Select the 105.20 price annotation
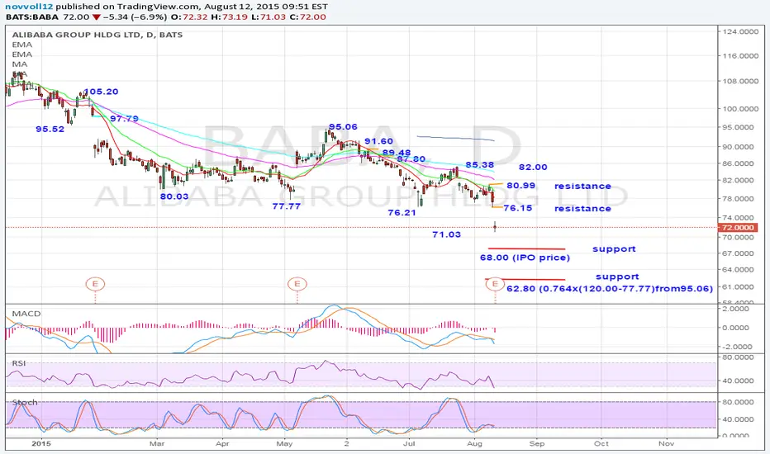Image resolution: width=770 pixels, height=454 pixels. point(101,92)
